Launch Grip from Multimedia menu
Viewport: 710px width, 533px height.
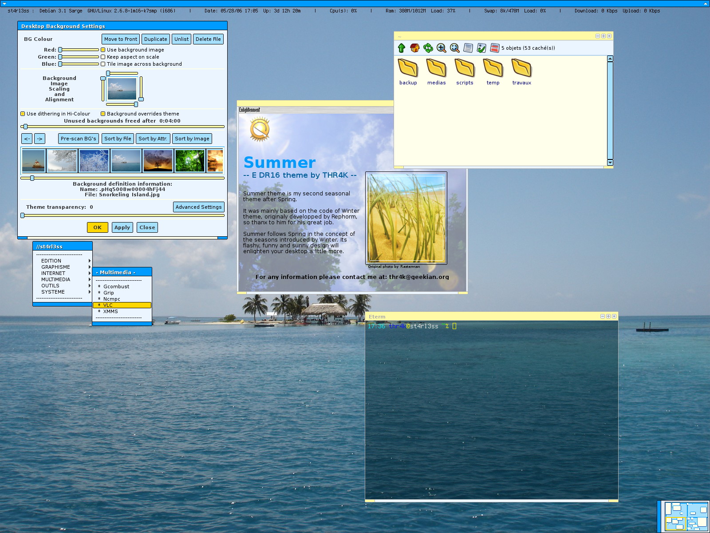click(122, 293)
